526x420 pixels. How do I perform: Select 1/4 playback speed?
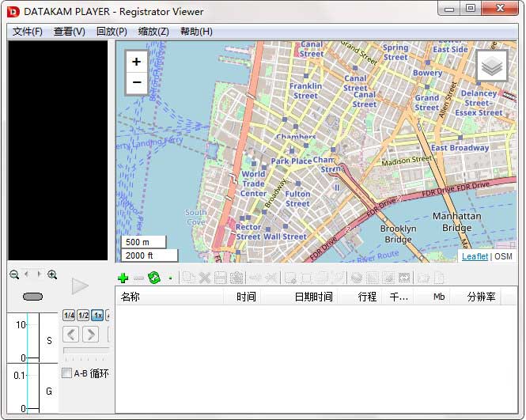click(x=69, y=316)
